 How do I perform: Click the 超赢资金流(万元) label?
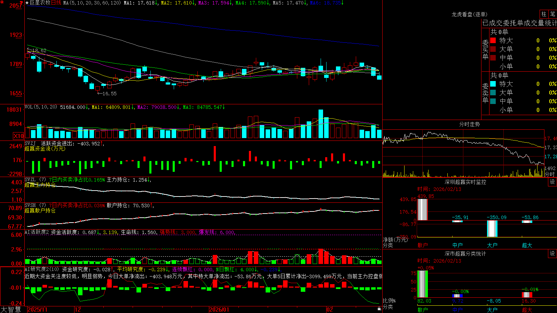click(45, 149)
